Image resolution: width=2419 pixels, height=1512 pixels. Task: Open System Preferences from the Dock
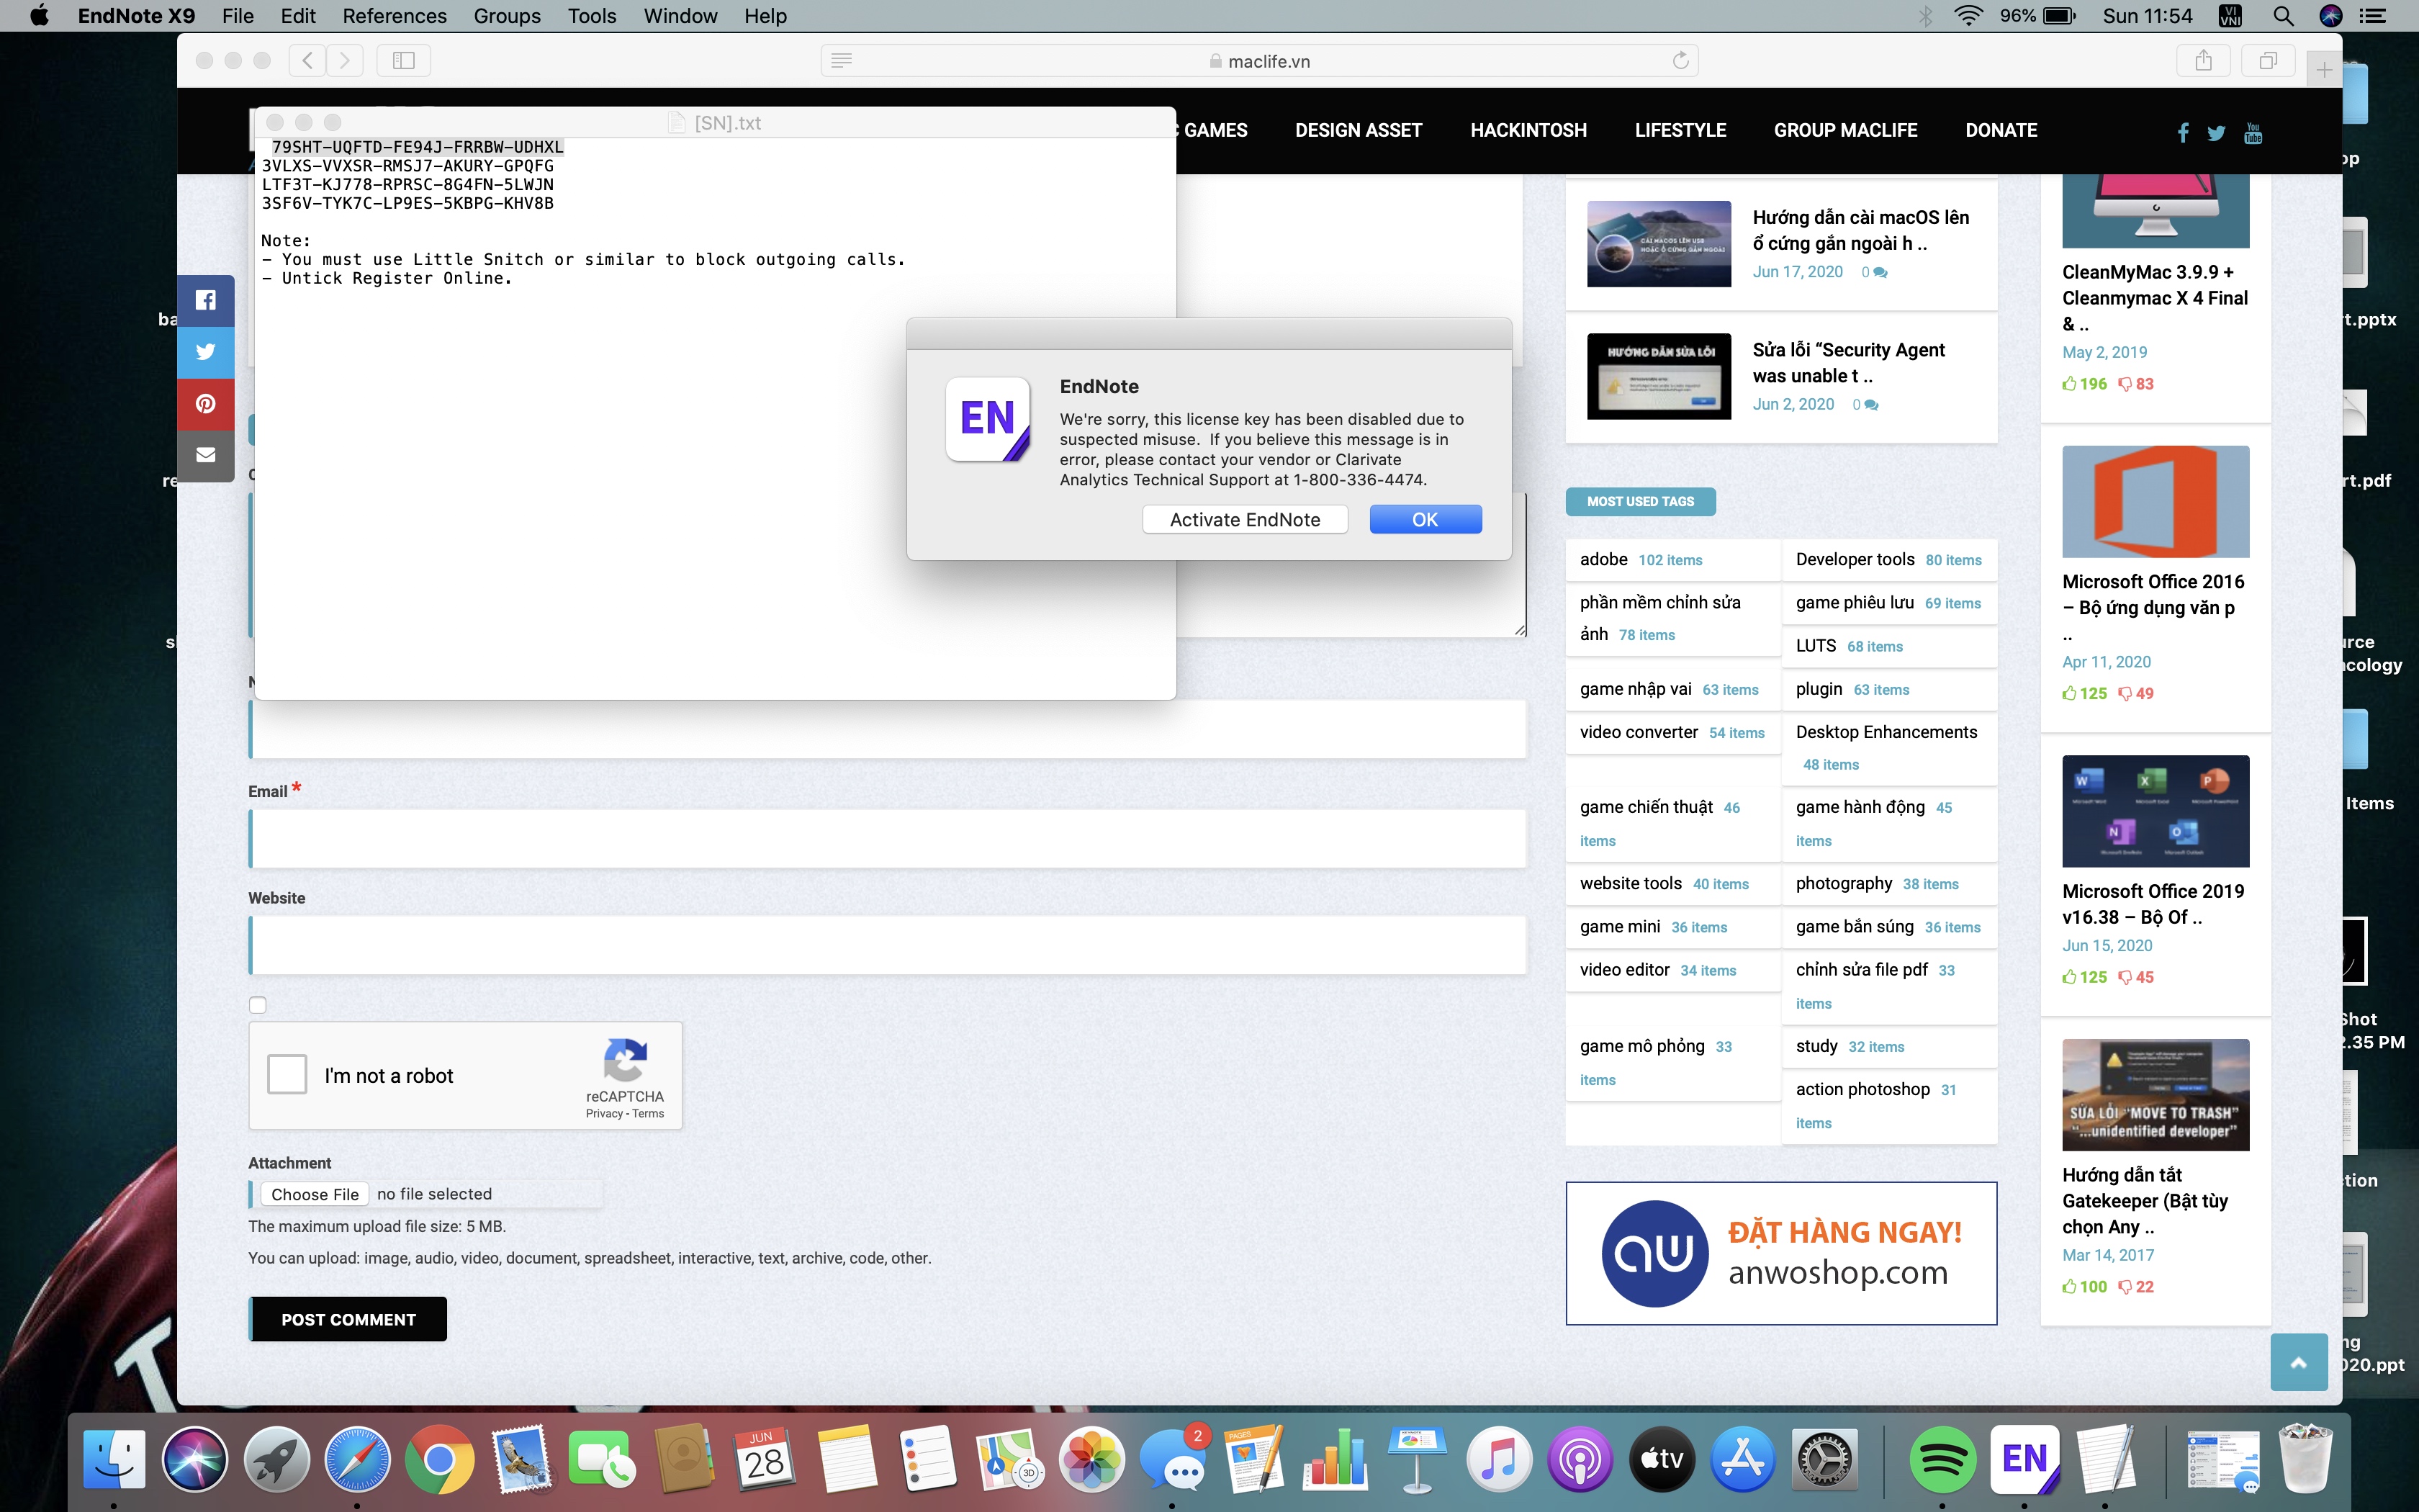(1824, 1460)
